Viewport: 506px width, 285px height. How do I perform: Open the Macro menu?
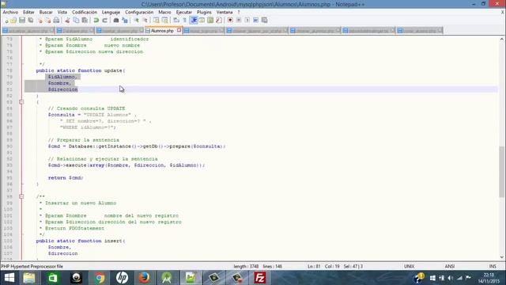coord(164,12)
